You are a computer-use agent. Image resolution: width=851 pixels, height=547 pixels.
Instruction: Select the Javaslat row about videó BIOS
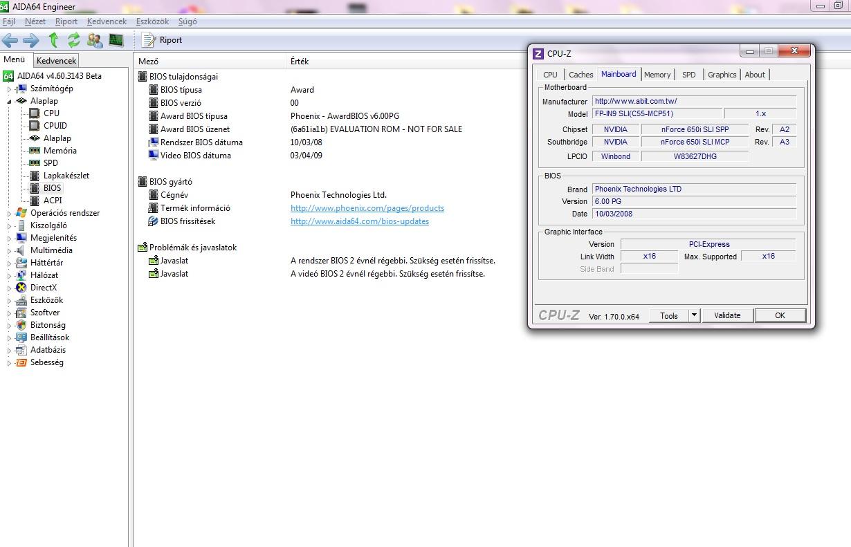point(174,274)
